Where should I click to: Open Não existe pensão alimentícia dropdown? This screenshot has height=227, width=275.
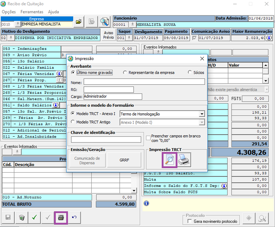click(x=267, y=89)
